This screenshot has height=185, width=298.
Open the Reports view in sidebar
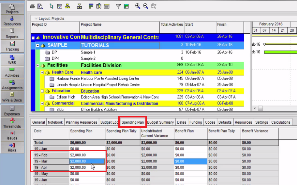pyautogui.click(x=12, y=34)
